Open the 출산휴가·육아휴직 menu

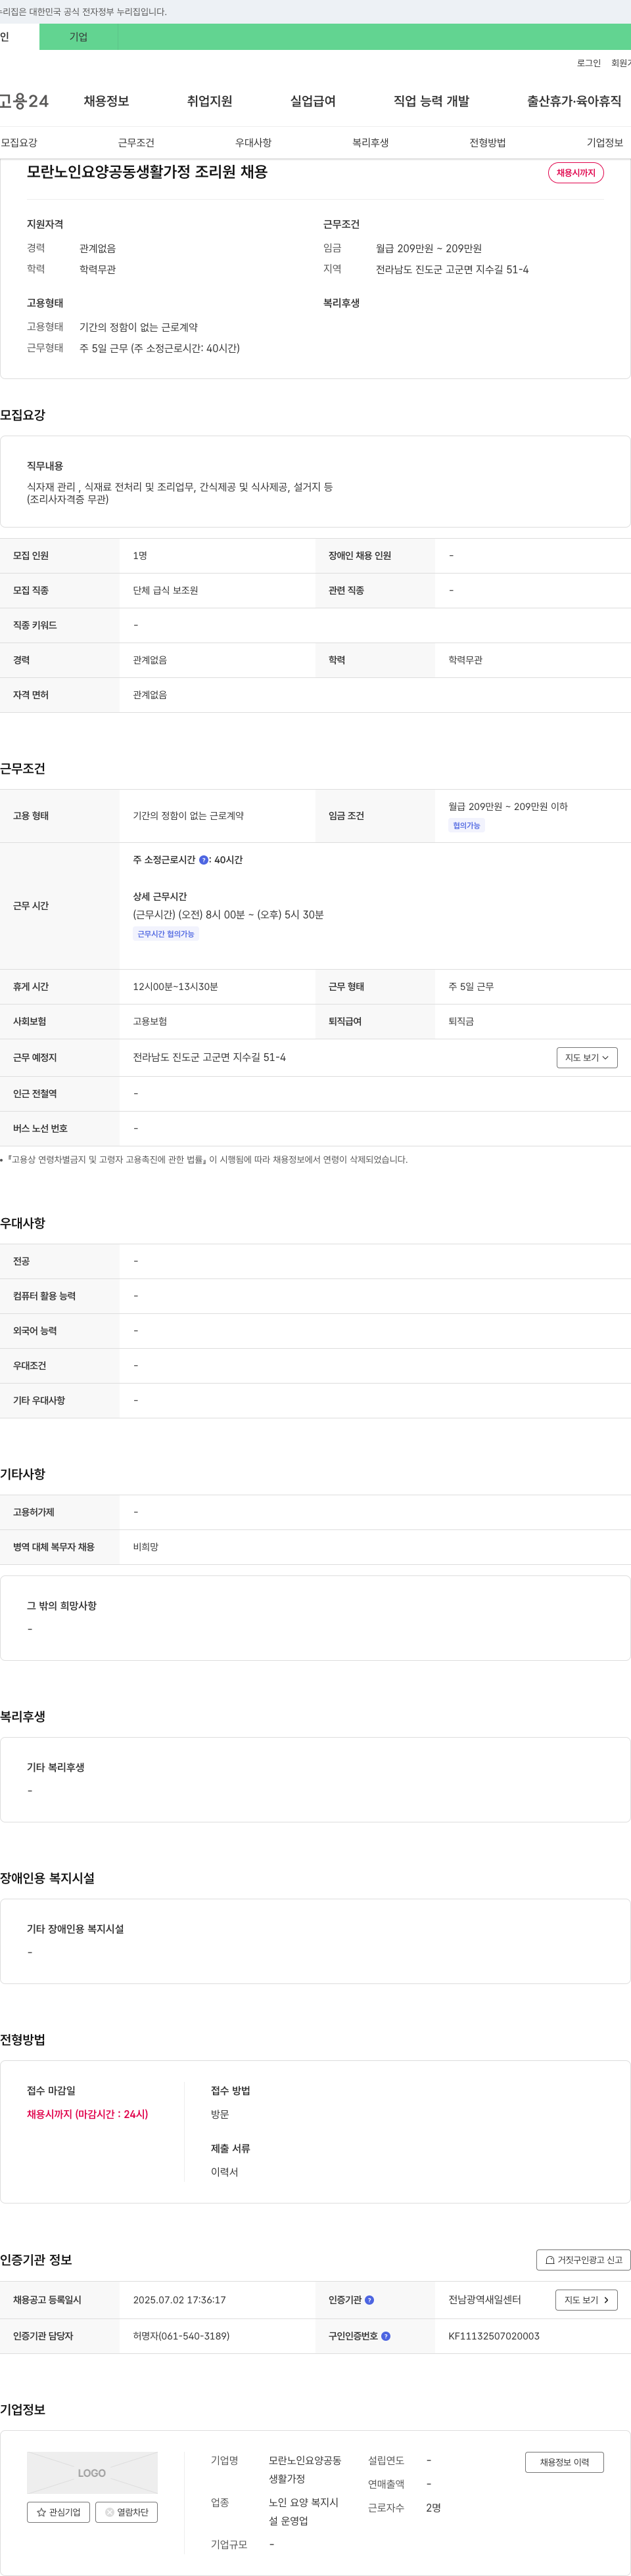[x=574, y=101]
